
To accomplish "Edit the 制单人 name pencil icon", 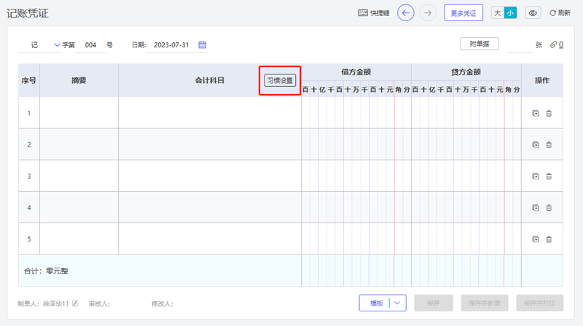I will (75, 303).
